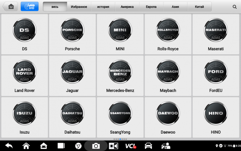Viewport: 241px width, 151px height.
Task: Launch the Chrome browser icon
Action: click(x=78, y=146)
